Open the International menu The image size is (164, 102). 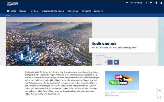pos(73,11)
